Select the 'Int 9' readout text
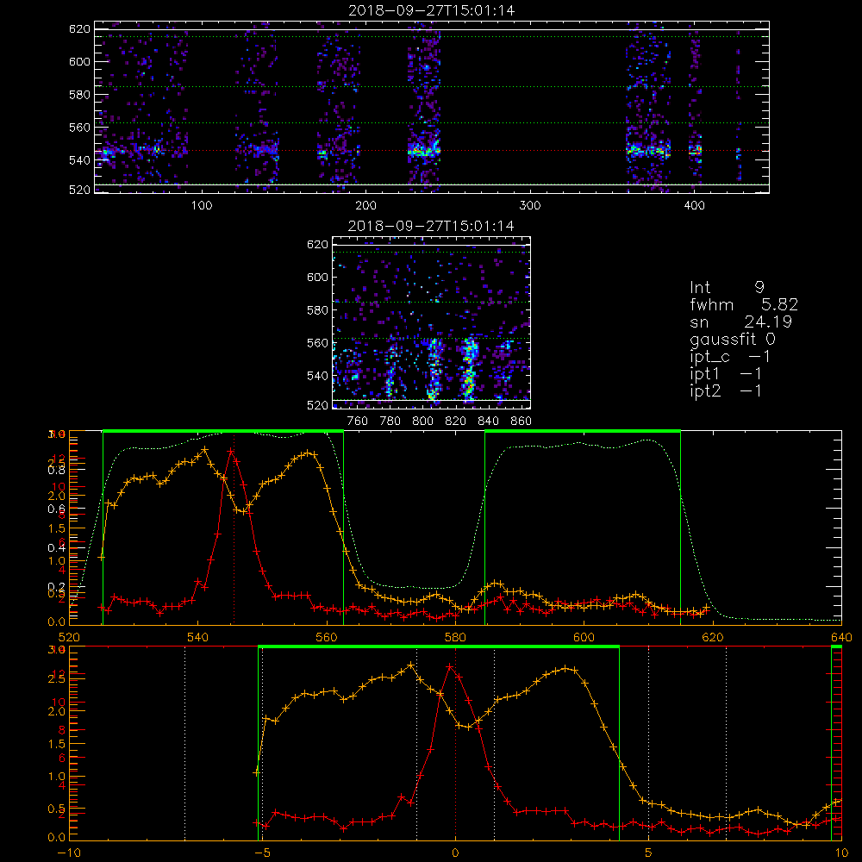The height and width of the screenshot is (862, 862). 728,288
